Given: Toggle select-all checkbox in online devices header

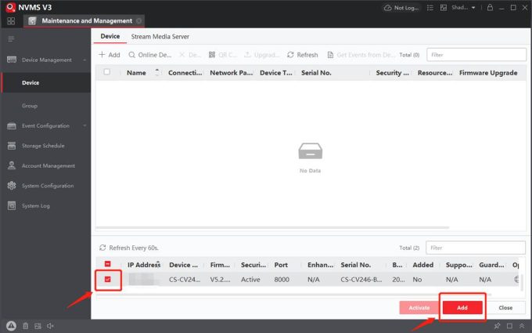Looking at the screenshot, I should [107, 265].
